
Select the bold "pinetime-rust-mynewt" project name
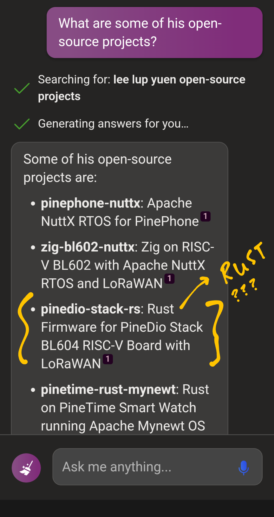(x=108, y=389)
